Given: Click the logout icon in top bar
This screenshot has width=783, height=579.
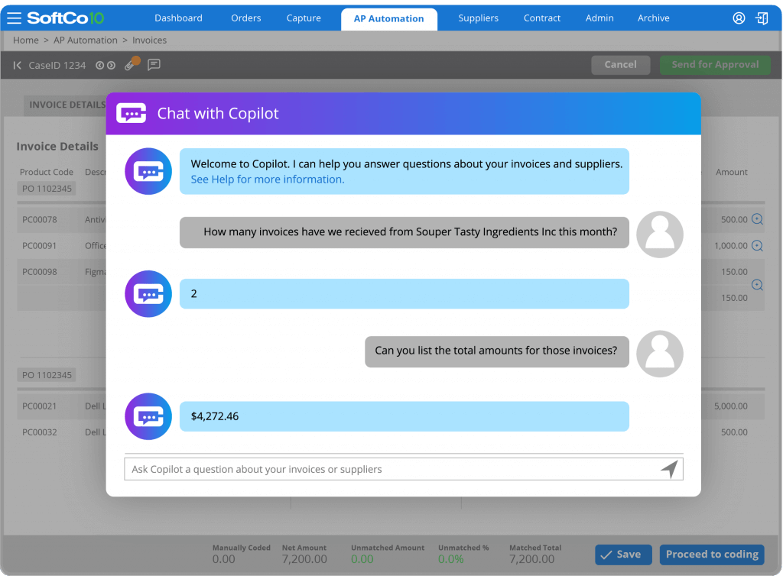Looking at the screenshot, I should [x=762, y=18].
